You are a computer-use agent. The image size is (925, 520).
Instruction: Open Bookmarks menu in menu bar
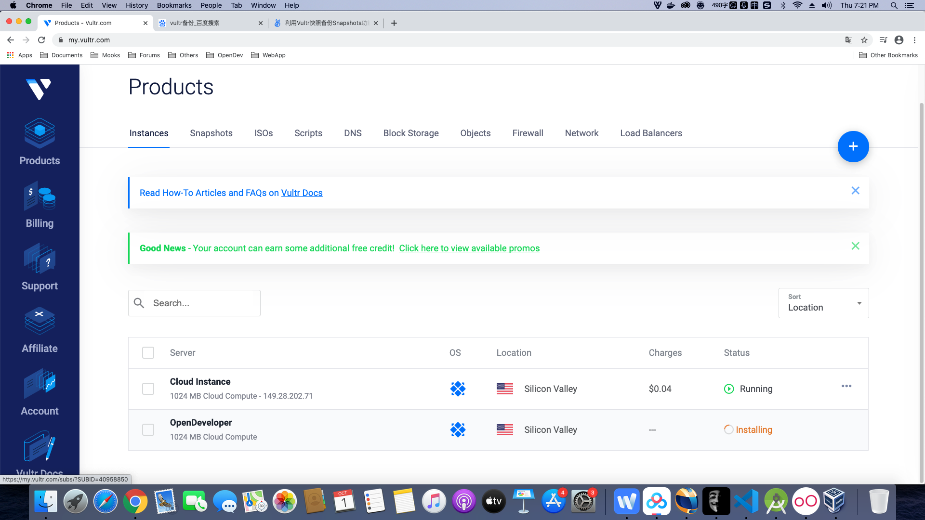[174, 5]
